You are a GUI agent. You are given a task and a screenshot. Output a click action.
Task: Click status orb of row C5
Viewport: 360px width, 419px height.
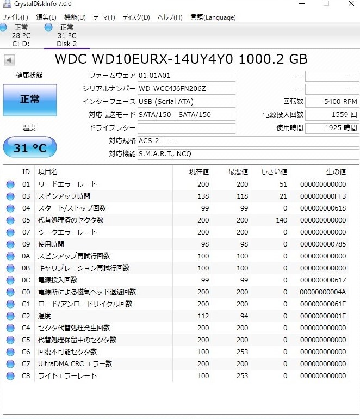point(10,340)
